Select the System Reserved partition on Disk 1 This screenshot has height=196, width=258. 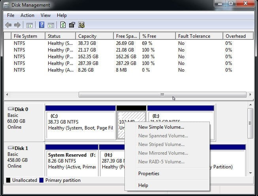pyautogui.click(x=71, y=161)
